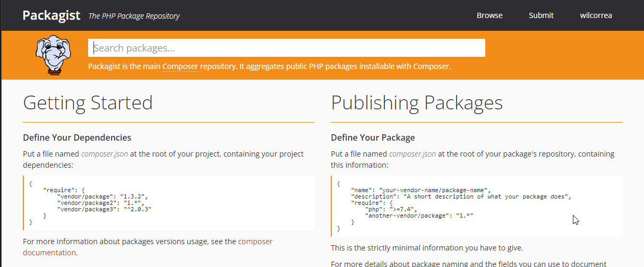This screenshot has width=644, height=267.
Task: Open the composer documentation link
Action: (x=148, y=247)
